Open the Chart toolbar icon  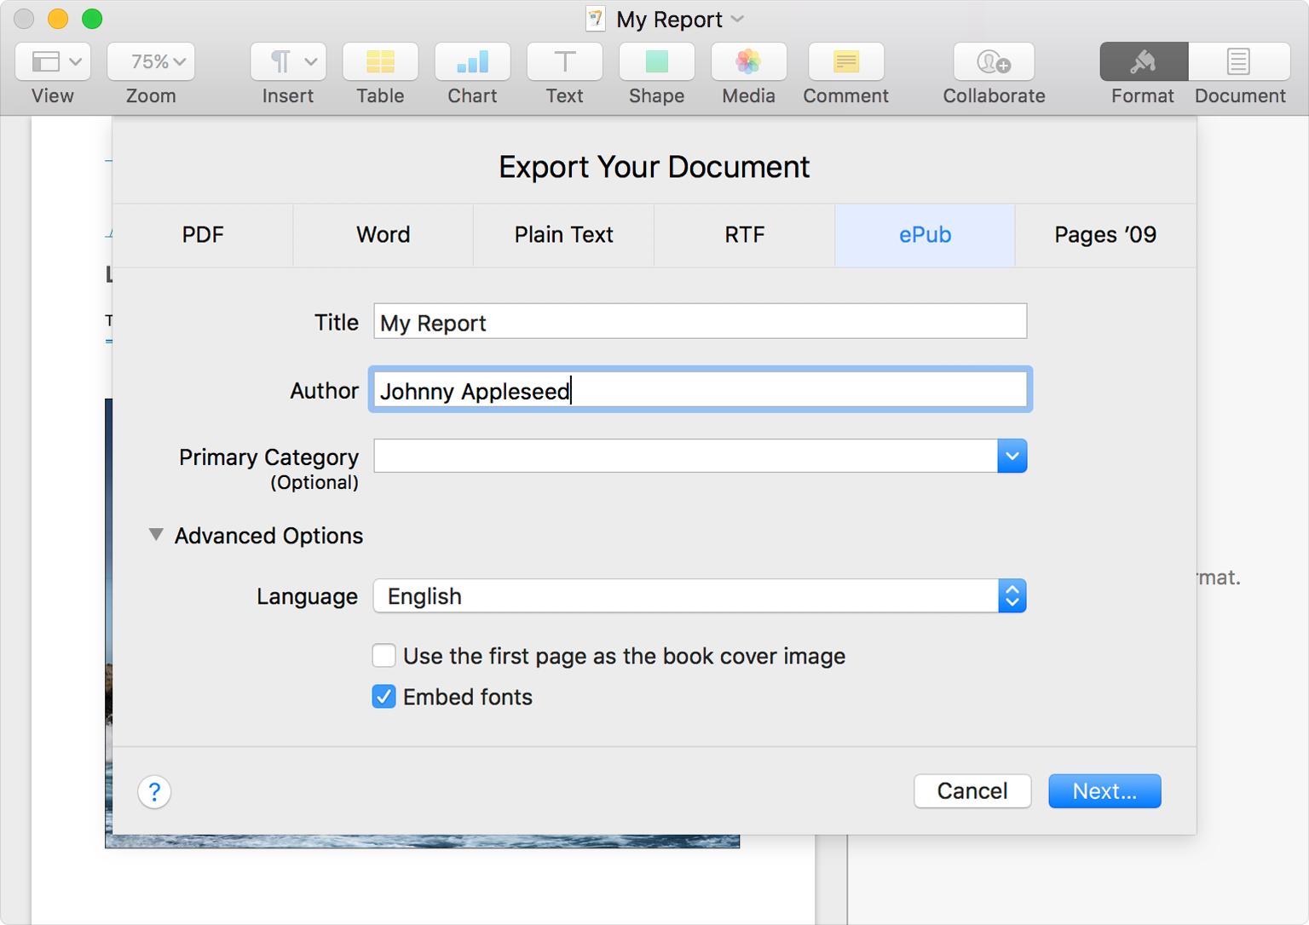click(x=472, y=62)
